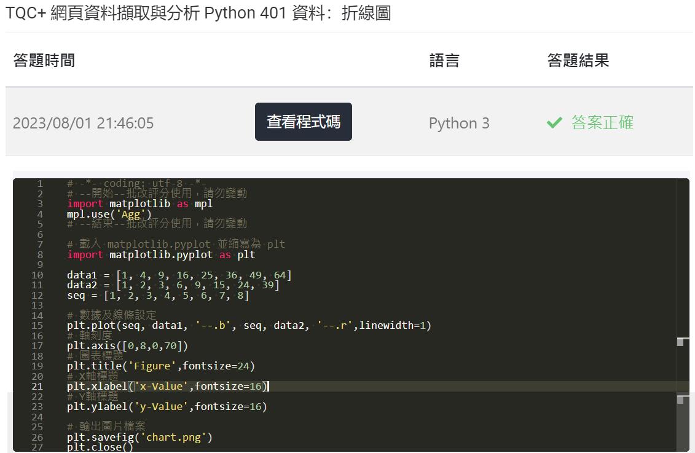Select the 答題時間 column header

(44, 60)
